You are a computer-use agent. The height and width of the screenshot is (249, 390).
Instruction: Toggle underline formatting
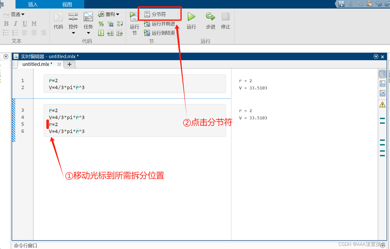click(25, 24)
